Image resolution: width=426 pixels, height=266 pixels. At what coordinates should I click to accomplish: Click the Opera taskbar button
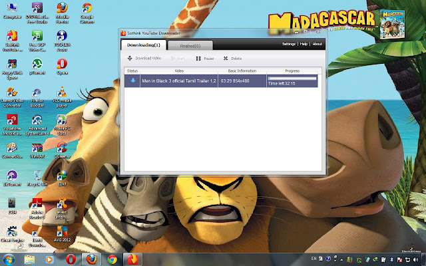71,260
